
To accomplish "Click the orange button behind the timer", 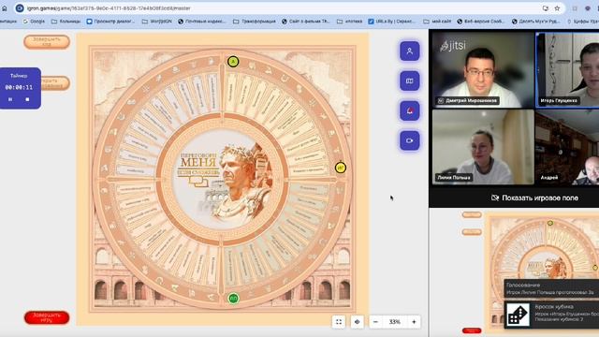I will tap(55, 83).
